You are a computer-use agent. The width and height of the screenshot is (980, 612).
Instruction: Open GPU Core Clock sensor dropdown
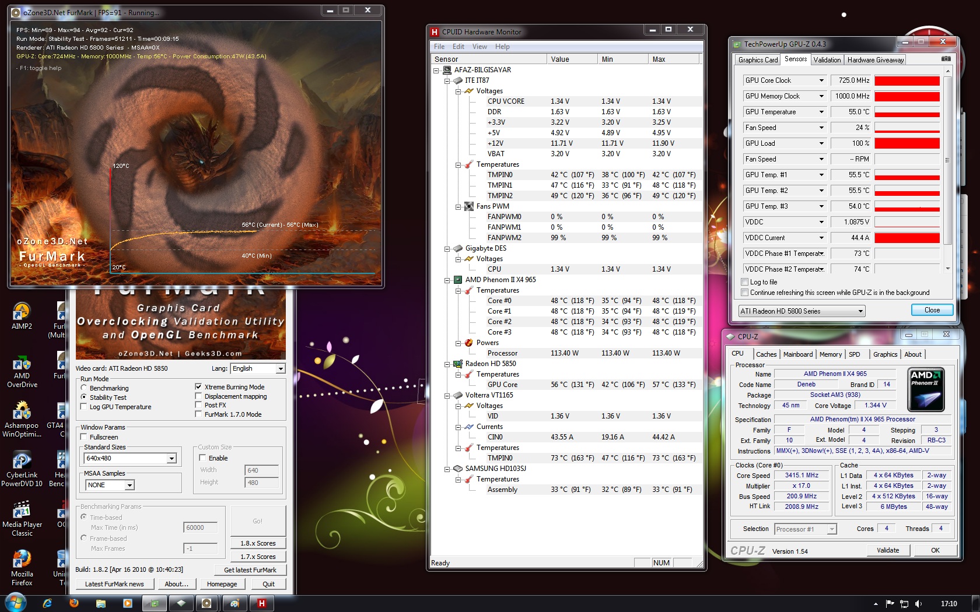point(785,80)
